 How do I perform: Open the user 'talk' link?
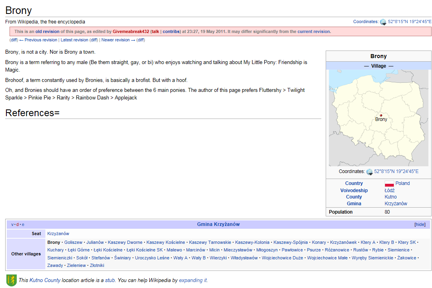[155, 31]
